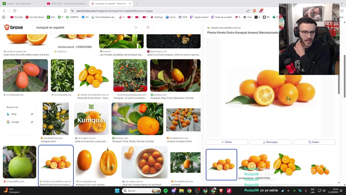Click the listado.mercadolibre.com.ar source in preview panel
Screen dimensions: 346x195
(x=225, y=28)
